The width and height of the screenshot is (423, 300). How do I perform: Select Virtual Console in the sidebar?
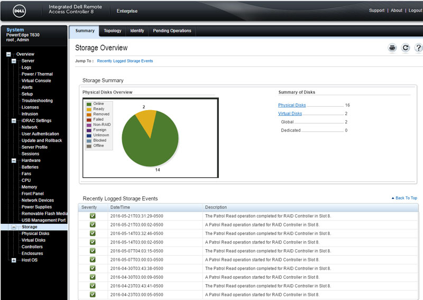36,81
